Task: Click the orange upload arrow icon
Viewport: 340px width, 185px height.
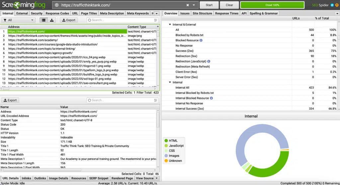Action: (336, 5)
